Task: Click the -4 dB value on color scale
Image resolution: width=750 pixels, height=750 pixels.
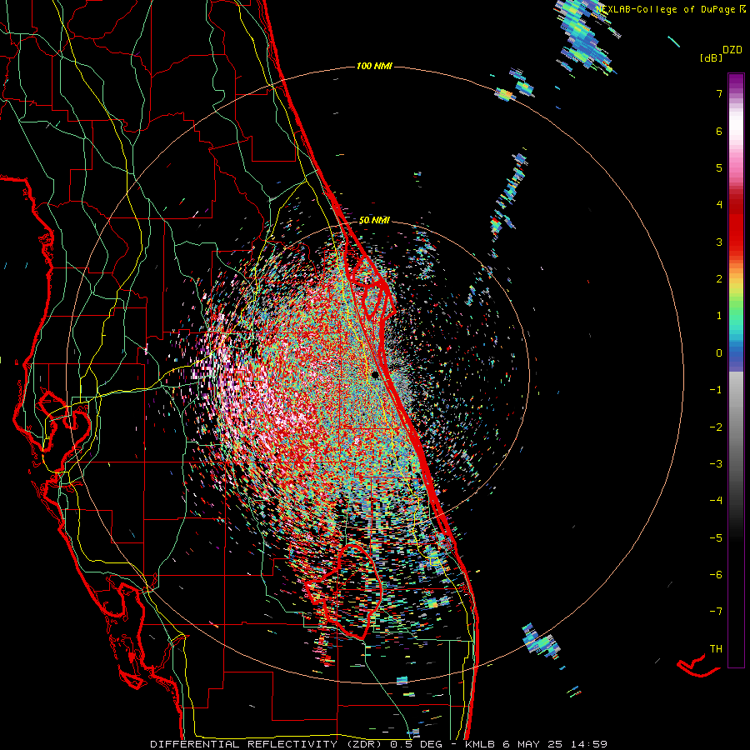Action: click(716, 500)
